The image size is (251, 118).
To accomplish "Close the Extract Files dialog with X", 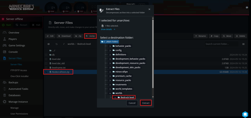I will pyautogui.click(x=149, y=9).
